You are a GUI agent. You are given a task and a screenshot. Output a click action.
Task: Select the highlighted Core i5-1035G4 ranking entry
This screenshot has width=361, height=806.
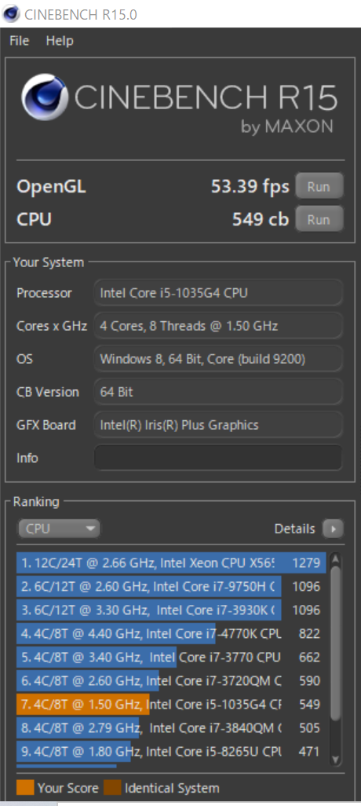click(x=171, y=704)
